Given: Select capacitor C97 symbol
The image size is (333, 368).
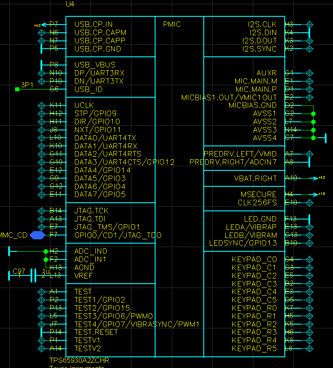Looking at the screenshot, I should (x=34, y=275).
